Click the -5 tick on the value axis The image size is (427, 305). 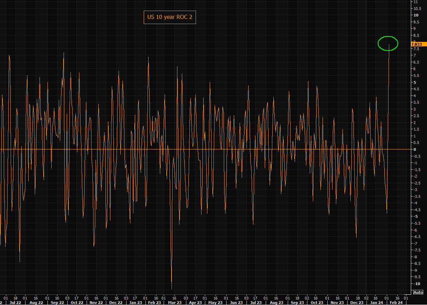point(416,216)
